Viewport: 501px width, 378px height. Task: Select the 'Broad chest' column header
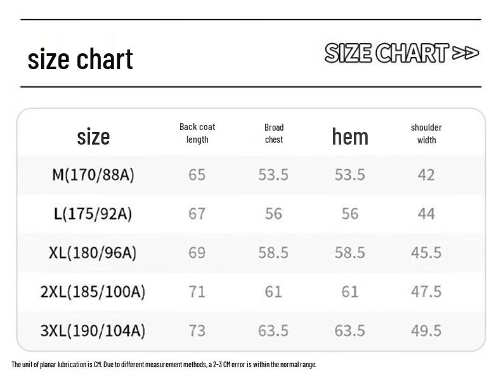pyautogui.click(x=274, y=133)
